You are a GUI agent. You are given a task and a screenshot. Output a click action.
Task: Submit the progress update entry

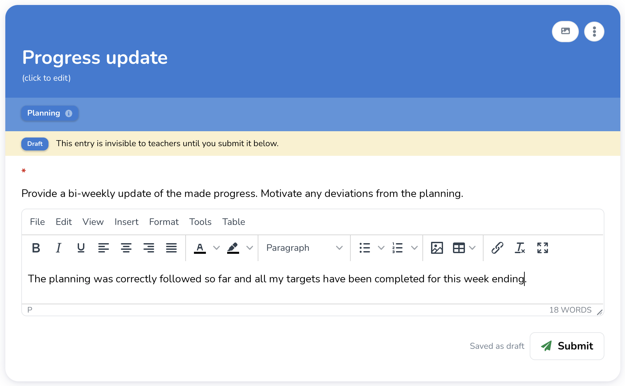point(567,346)
